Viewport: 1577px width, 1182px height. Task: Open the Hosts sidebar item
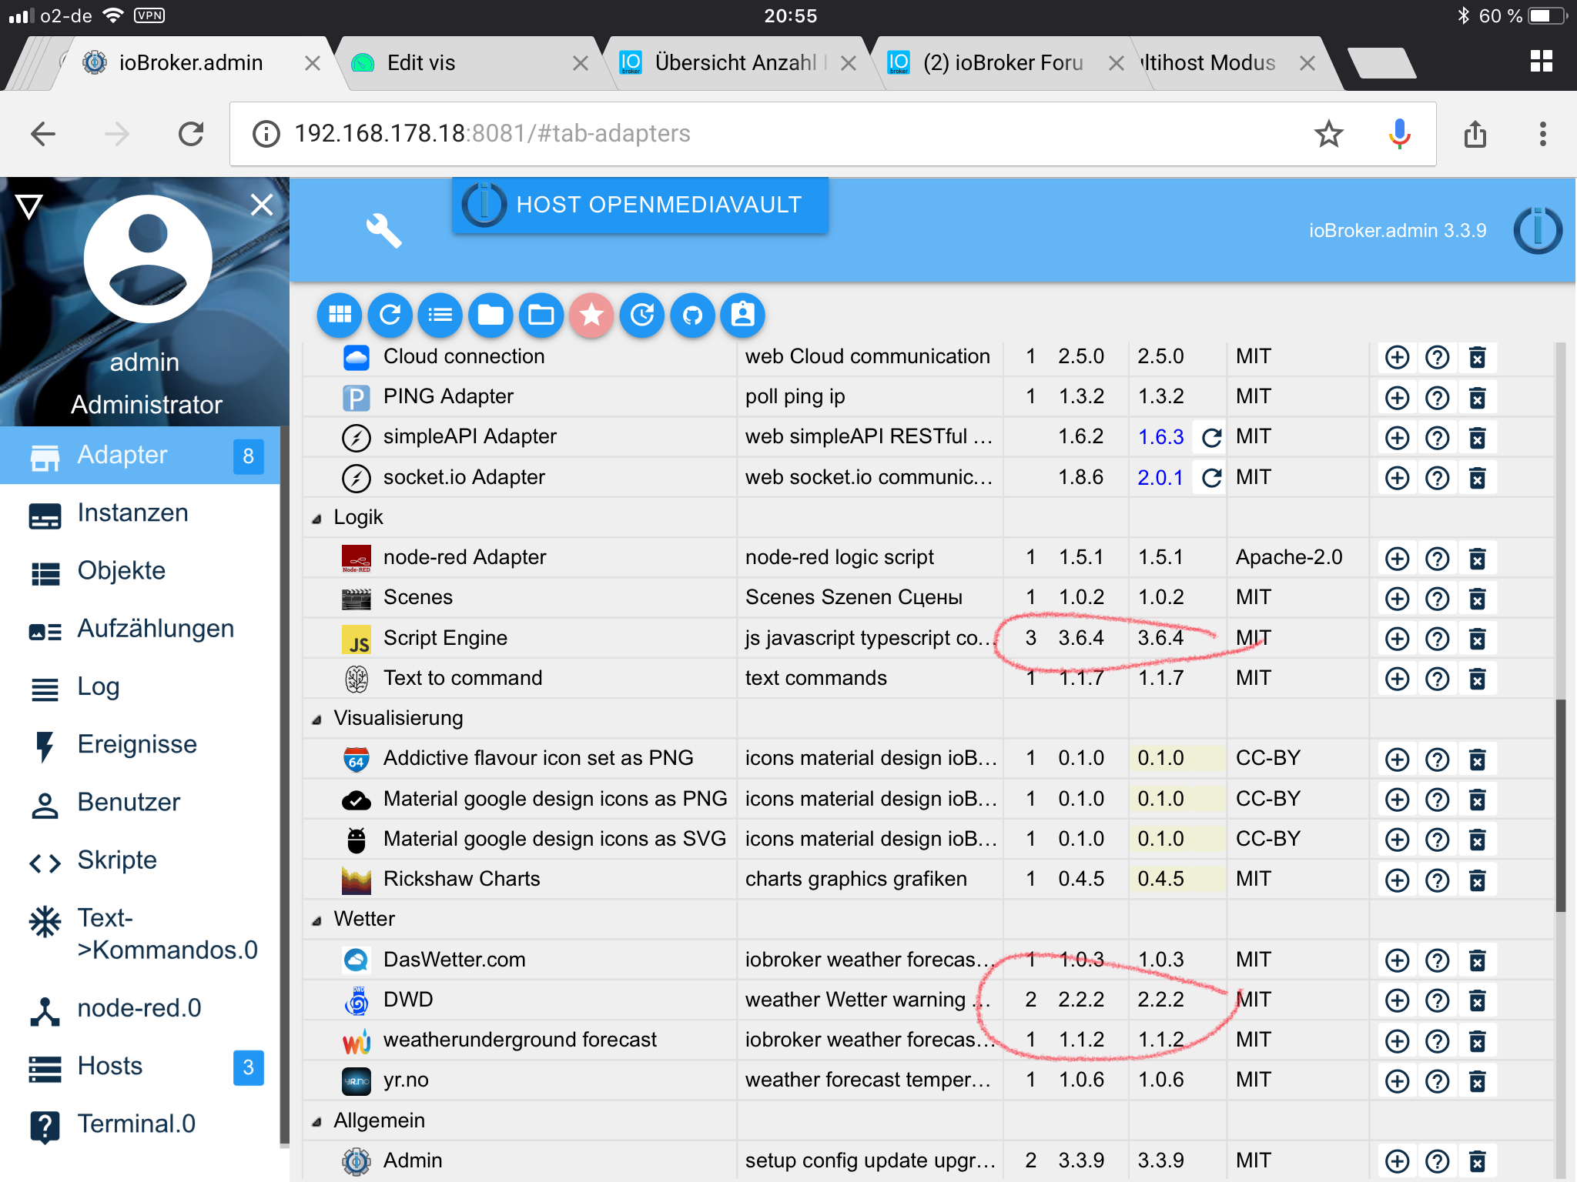coord(110,1067)
